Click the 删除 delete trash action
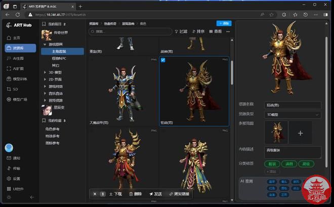The width and height of the screenshot is (334, 207). coord(136,194)
